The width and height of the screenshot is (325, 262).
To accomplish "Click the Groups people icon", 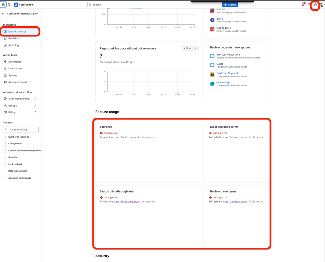I will [5, 106].
